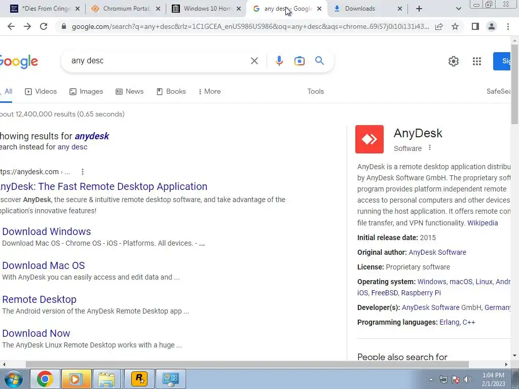Switch to Chromium Portable tab

click(x=126, y=9)
